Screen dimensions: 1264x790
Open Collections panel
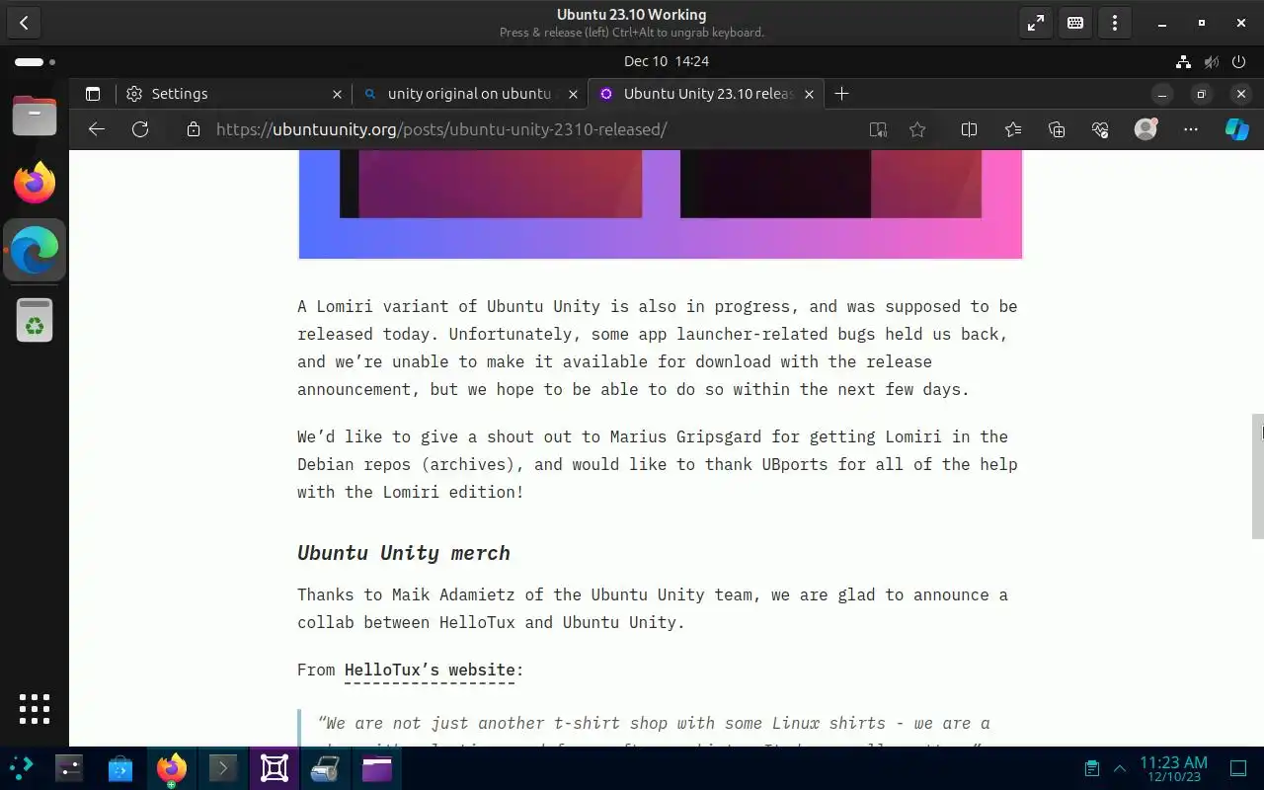point(1057,129)
